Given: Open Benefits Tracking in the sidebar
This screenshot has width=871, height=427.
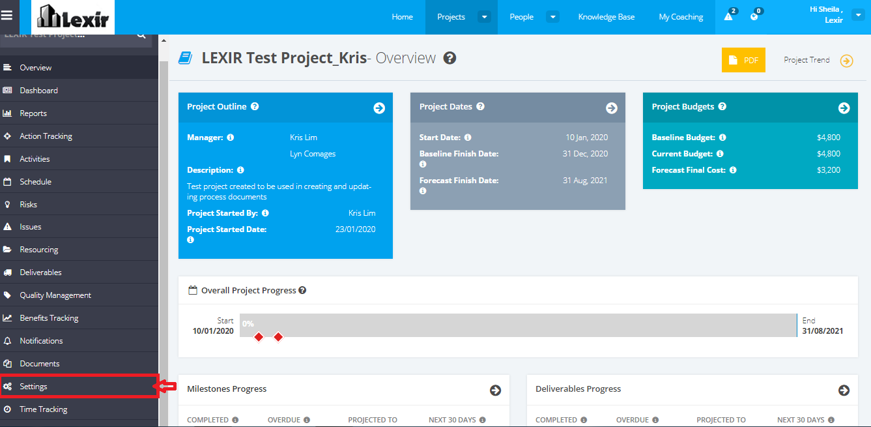Looking at the screenshot, I should [x=79, y=318].
